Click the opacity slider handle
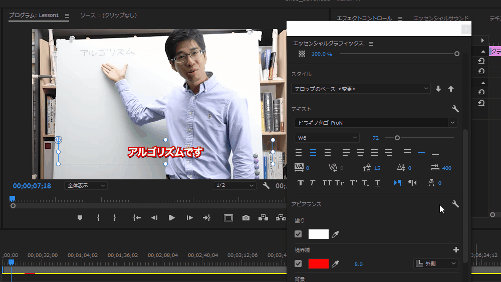 pyautogui.click(x=457, y=54)
